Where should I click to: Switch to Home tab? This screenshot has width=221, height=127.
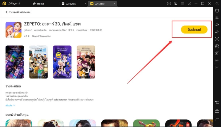pos(38,4)
